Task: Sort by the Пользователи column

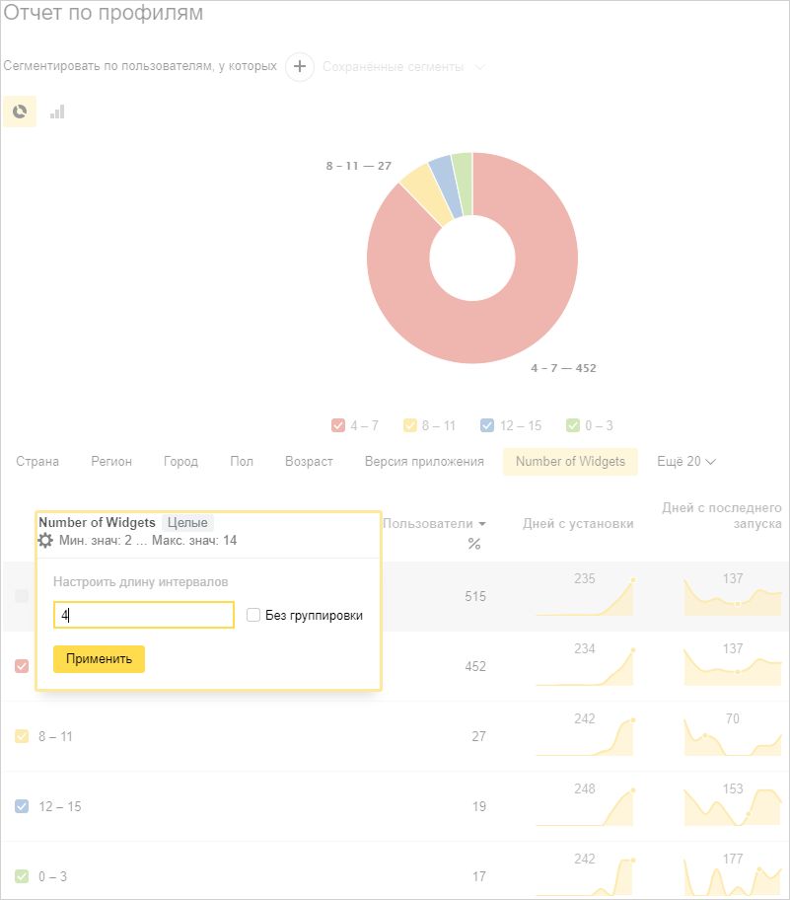Action: pos(434,523)
